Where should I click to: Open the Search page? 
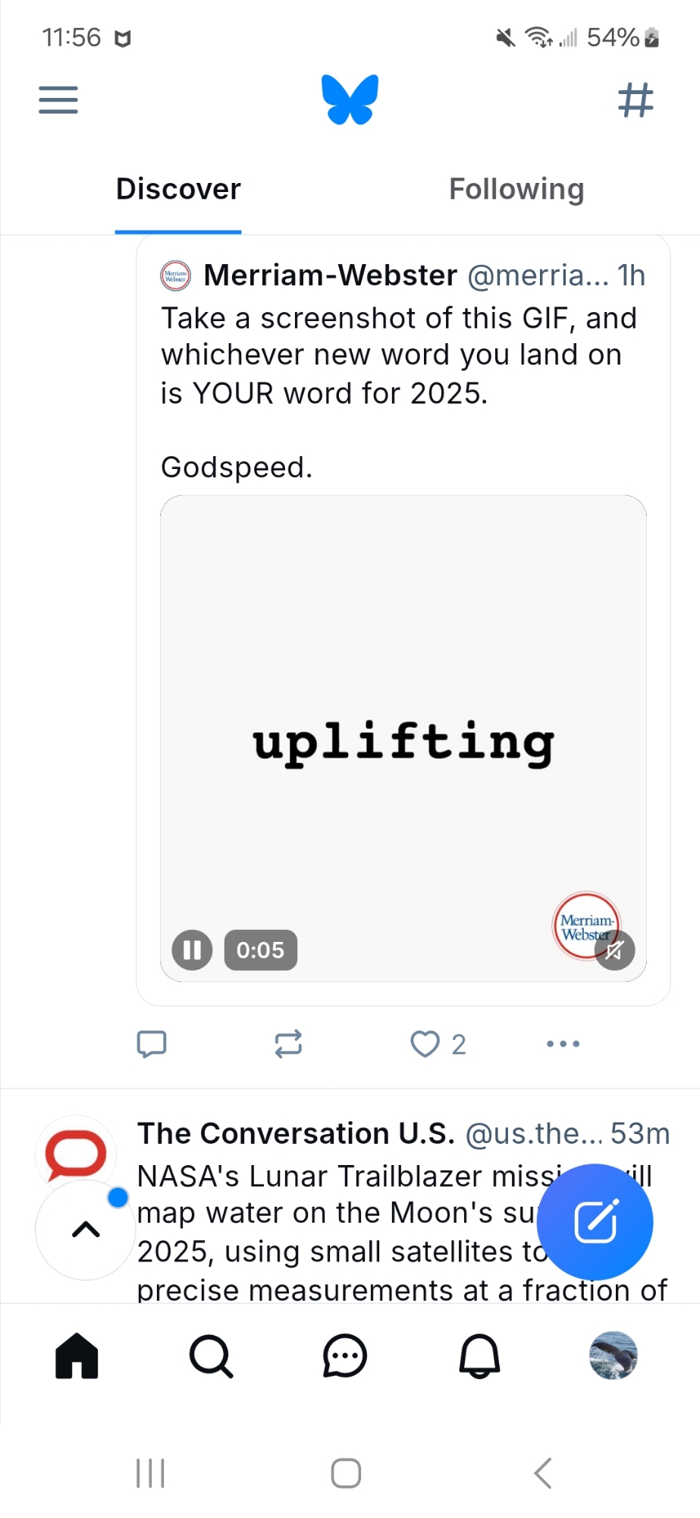click(x=211, y=1356)
